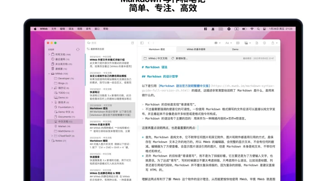Select the MathDemo folder
The height and width of the screenshot is (181, 326).
click(x=64, y=131)
